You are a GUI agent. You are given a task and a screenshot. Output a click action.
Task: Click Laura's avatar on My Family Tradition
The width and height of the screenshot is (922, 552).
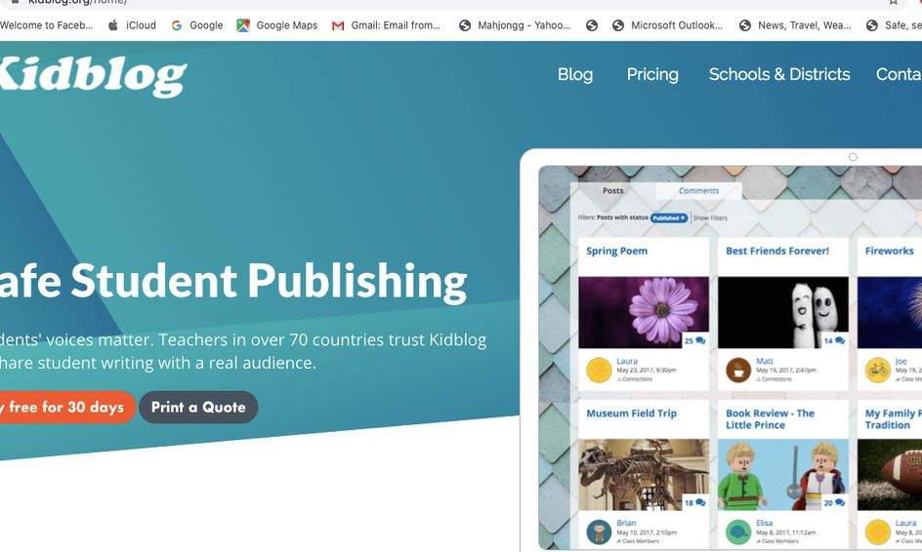pos(877,532)
